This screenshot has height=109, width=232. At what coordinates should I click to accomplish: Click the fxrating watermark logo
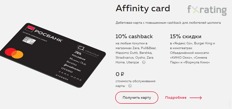[x=207, y=10]
